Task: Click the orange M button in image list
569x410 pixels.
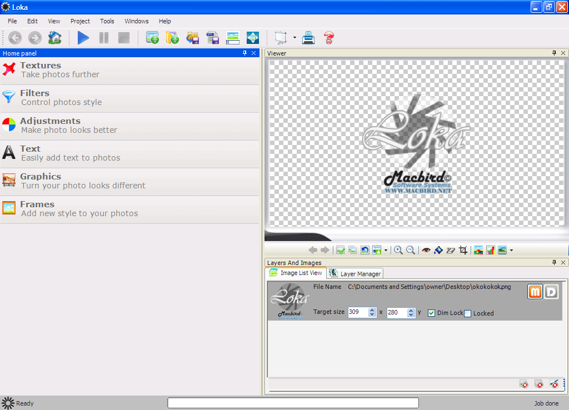Action: (535, 292)
